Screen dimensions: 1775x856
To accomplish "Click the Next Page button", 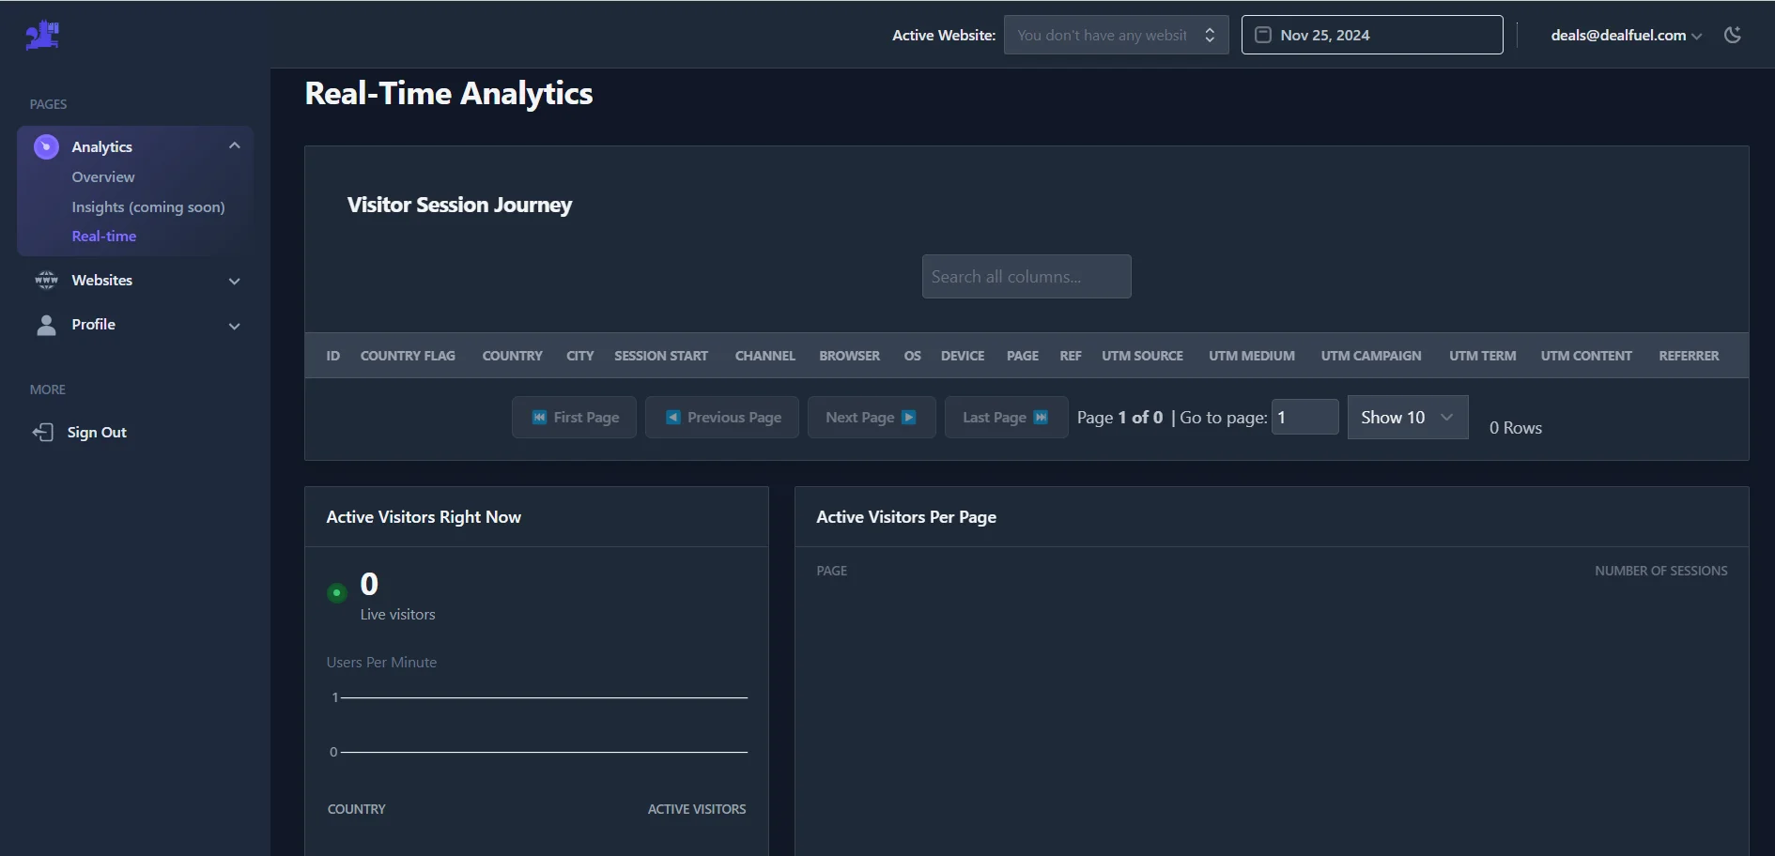I will [870, 417].
